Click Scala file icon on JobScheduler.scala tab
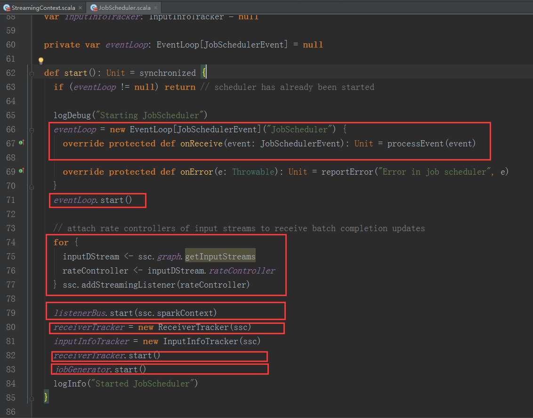Viewport: 533px width, 418px height. (93, 8)
